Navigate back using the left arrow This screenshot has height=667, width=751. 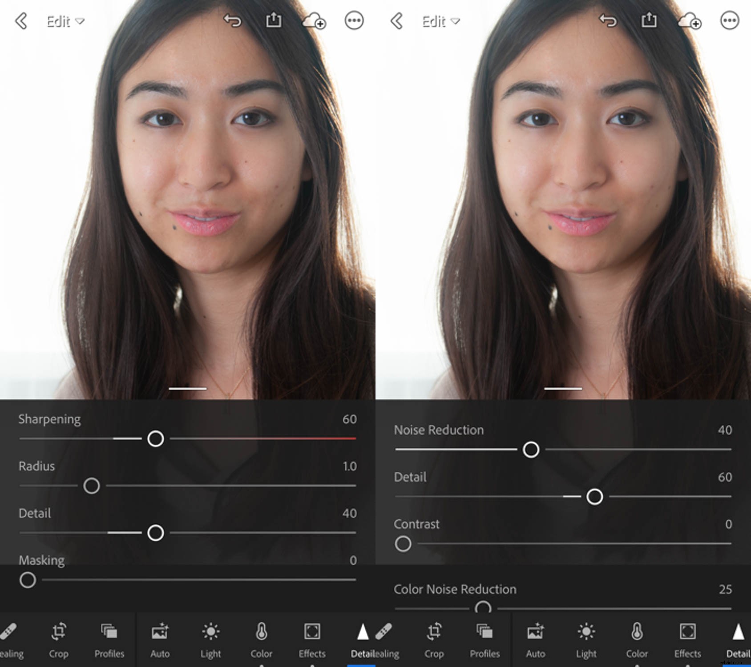pos(21,21)
